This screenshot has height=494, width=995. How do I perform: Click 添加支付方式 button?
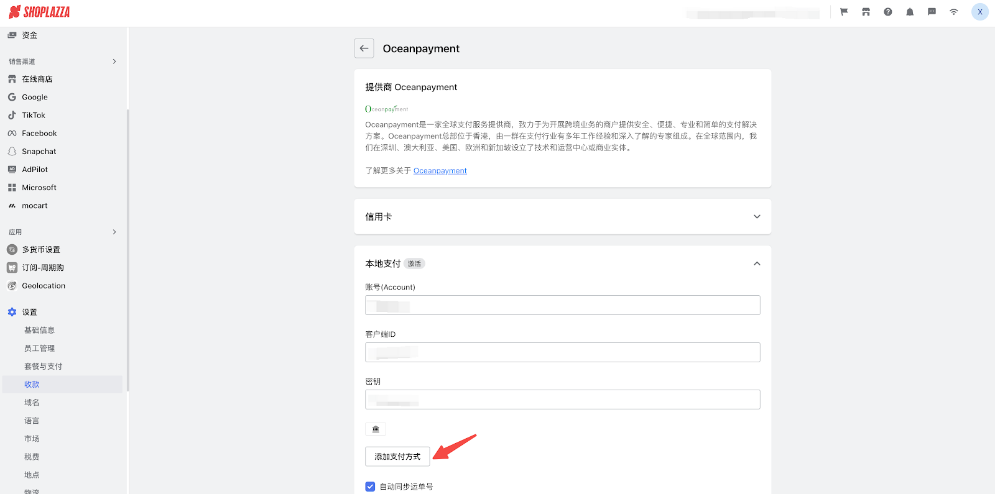[x=397, y=456]
